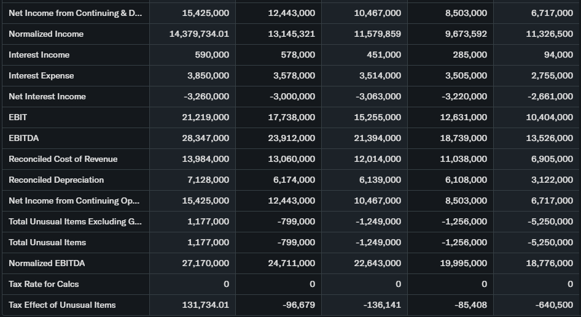Viewport: 581px width, 317px height.
Task: Click the 14,379,734.01 Normalized Income value
Action: (199, 34)
